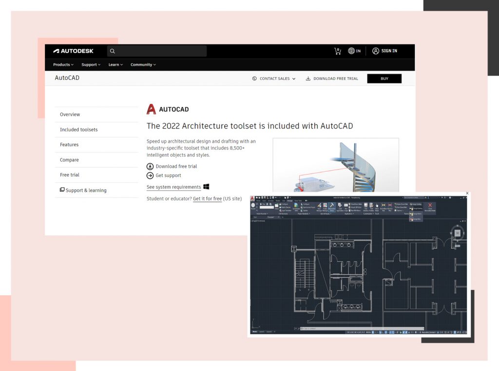Click the AutoCAD command line input

point(362,328)
